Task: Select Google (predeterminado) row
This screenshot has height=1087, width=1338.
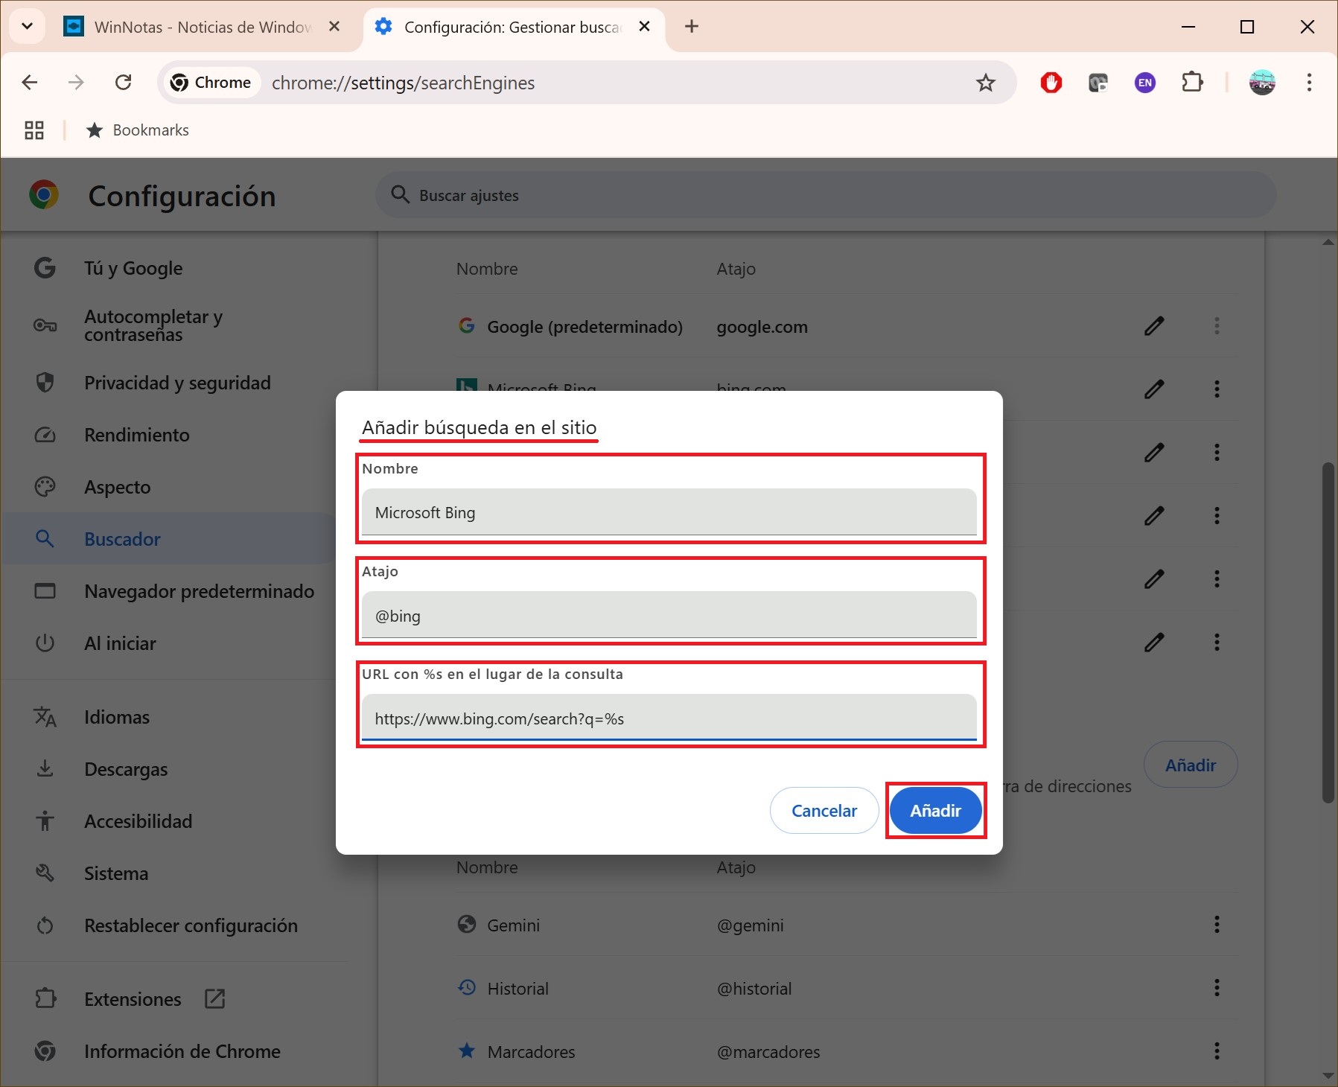Action: [847, 326]
